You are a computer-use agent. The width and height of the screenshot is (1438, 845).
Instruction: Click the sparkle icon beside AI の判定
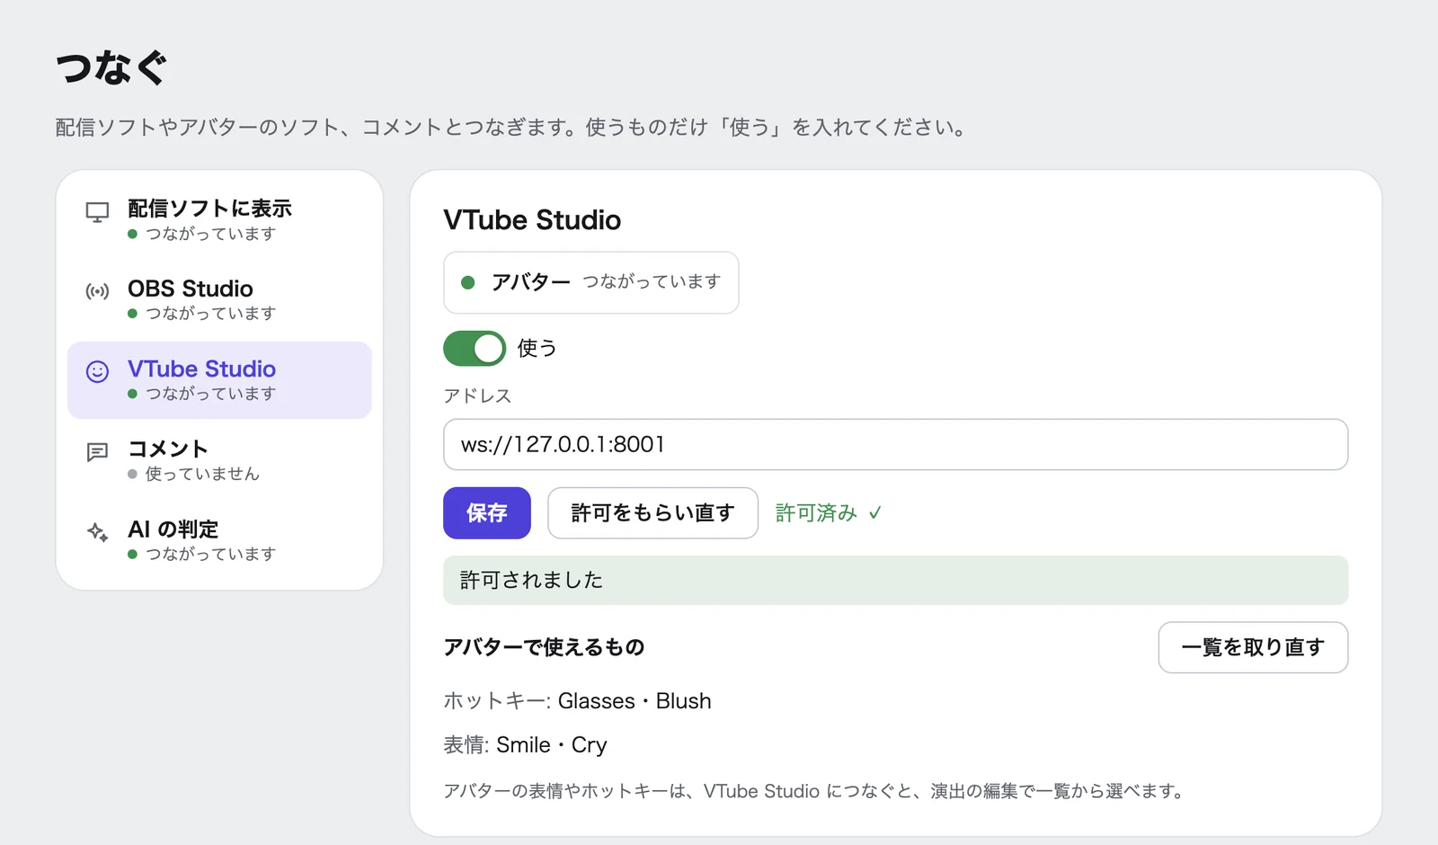[97, 531]
